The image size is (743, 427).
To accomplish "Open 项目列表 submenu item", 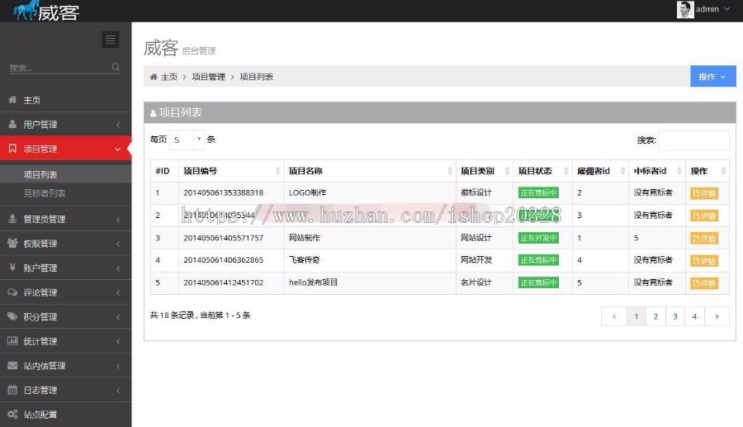I will click(66, 174).
